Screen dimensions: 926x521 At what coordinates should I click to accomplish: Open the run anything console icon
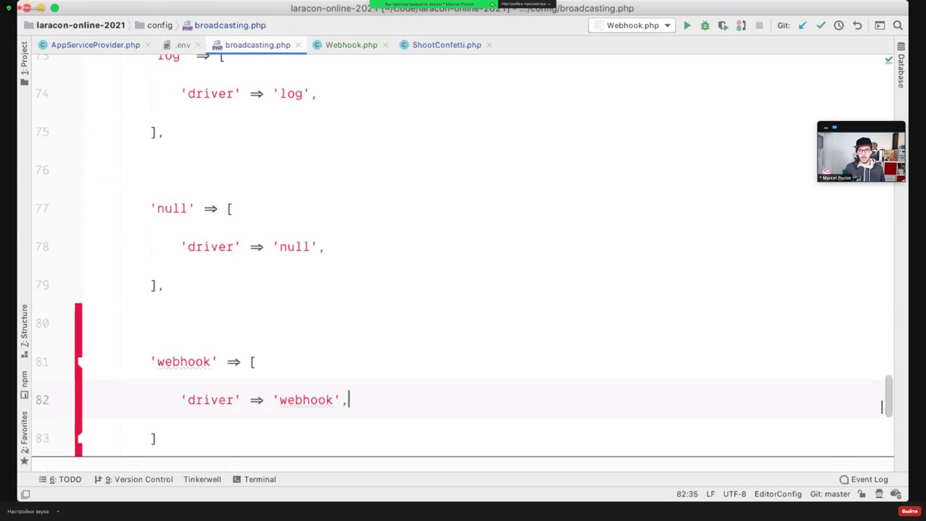pyautogui.click(x=880, y=25)
